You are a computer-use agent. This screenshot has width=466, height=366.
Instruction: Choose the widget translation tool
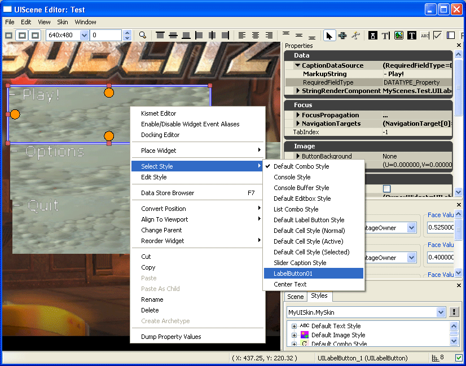tap(342, 35)
